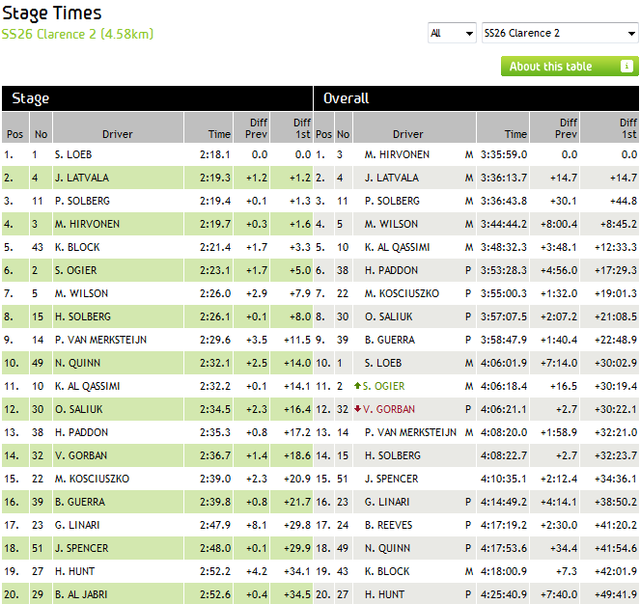The width and height of the screenshot is (640, 604).
Task: Click S. OGIER in the stage results
Action: pyautogui.click(x=76, y=270)
